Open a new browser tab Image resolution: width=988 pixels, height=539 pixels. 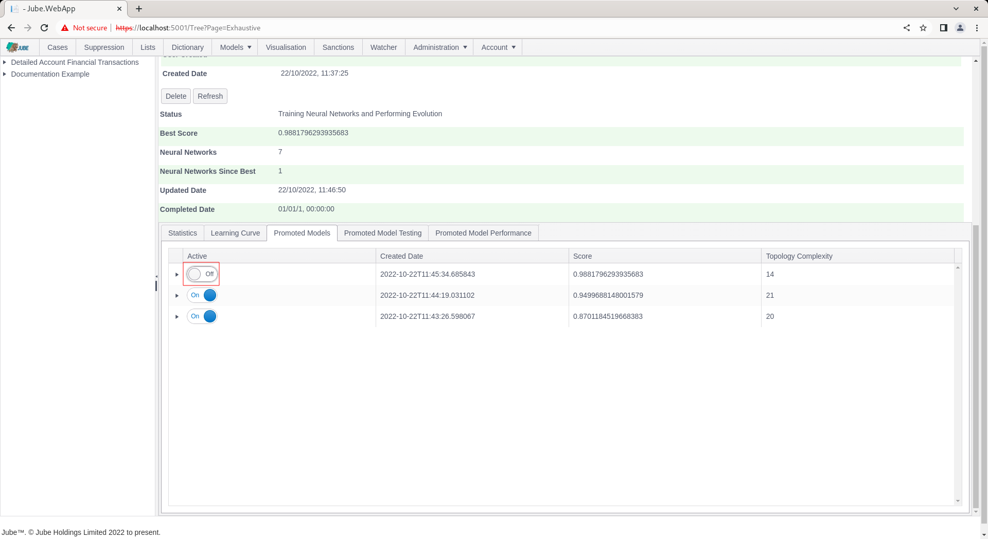pos(139,9)
